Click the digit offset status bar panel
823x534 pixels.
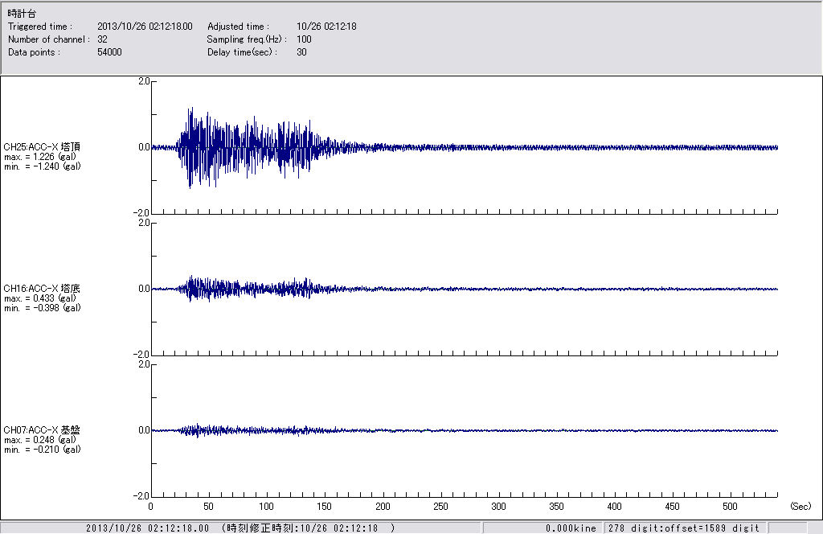(683, 528)
